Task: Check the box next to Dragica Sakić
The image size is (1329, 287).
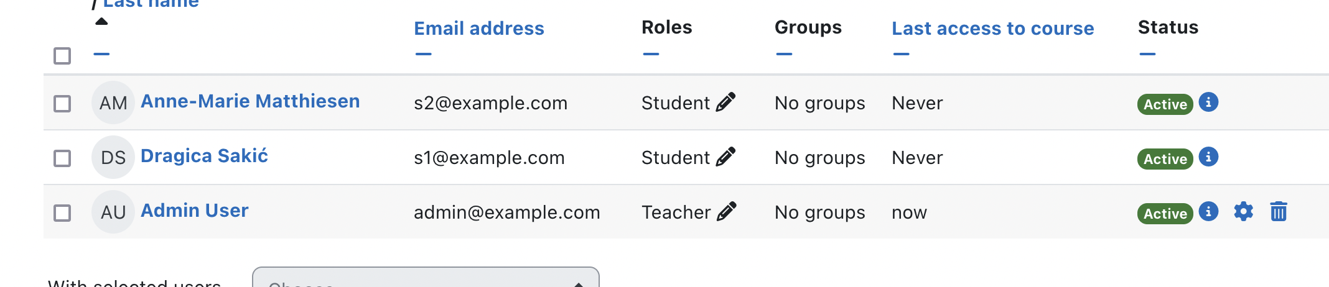Action: 62,158
